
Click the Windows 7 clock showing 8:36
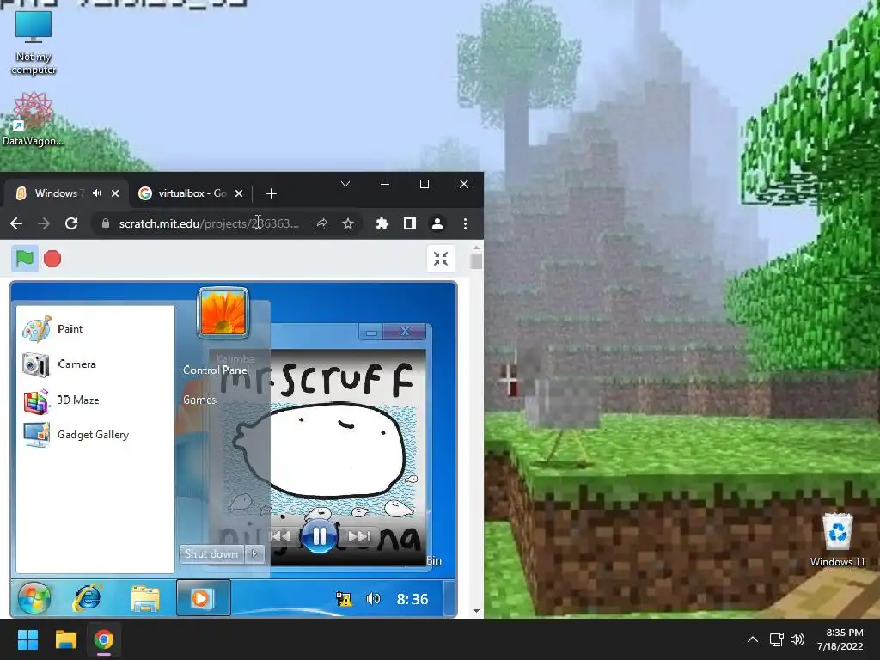(x=412, y=599)
